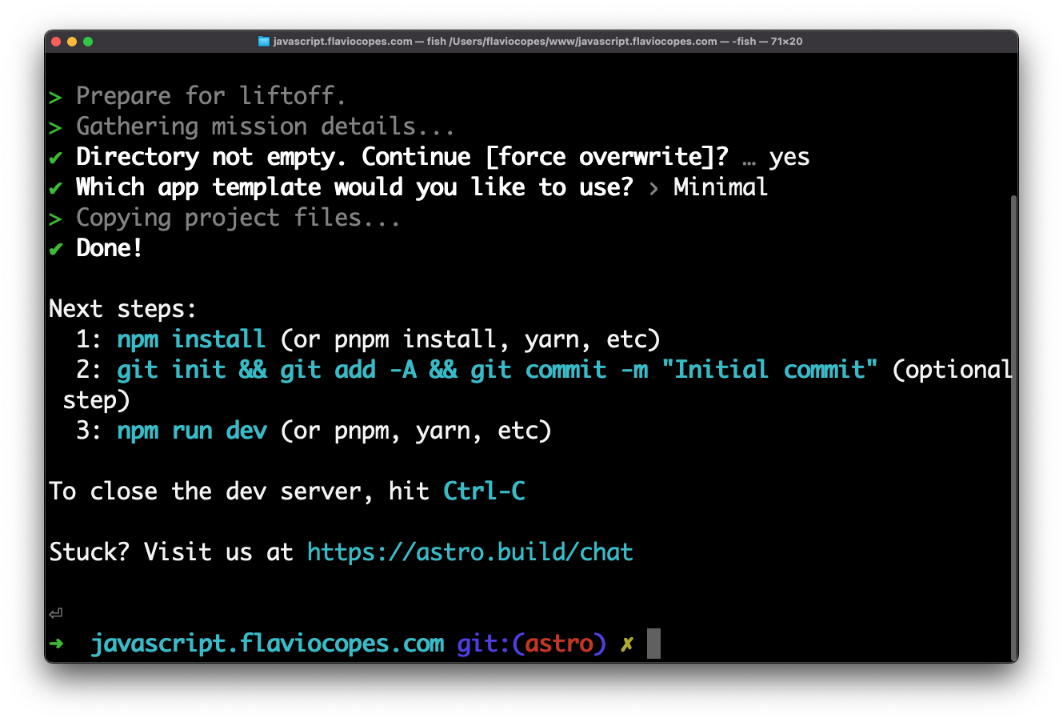Click the Minimal template answer
The image size is (1063, 722).
(x=720, y=187)
